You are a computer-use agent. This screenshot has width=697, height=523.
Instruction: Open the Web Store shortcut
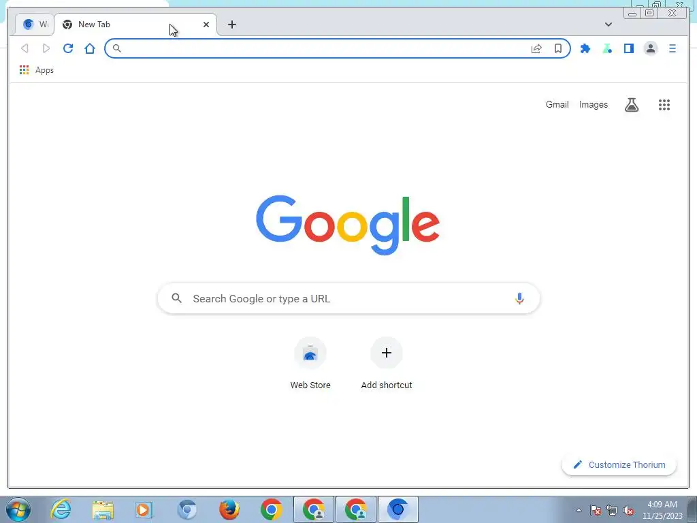(310, 364)
